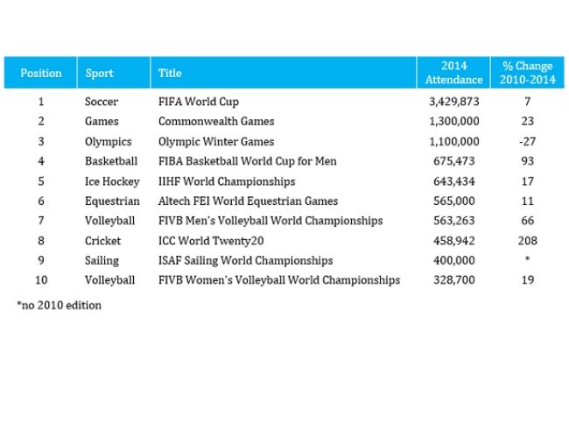Select the Title column header

point(170,74)
